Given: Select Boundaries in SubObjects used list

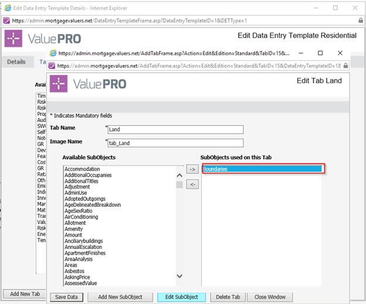Looking at the screenshot, I should [262, 169].
